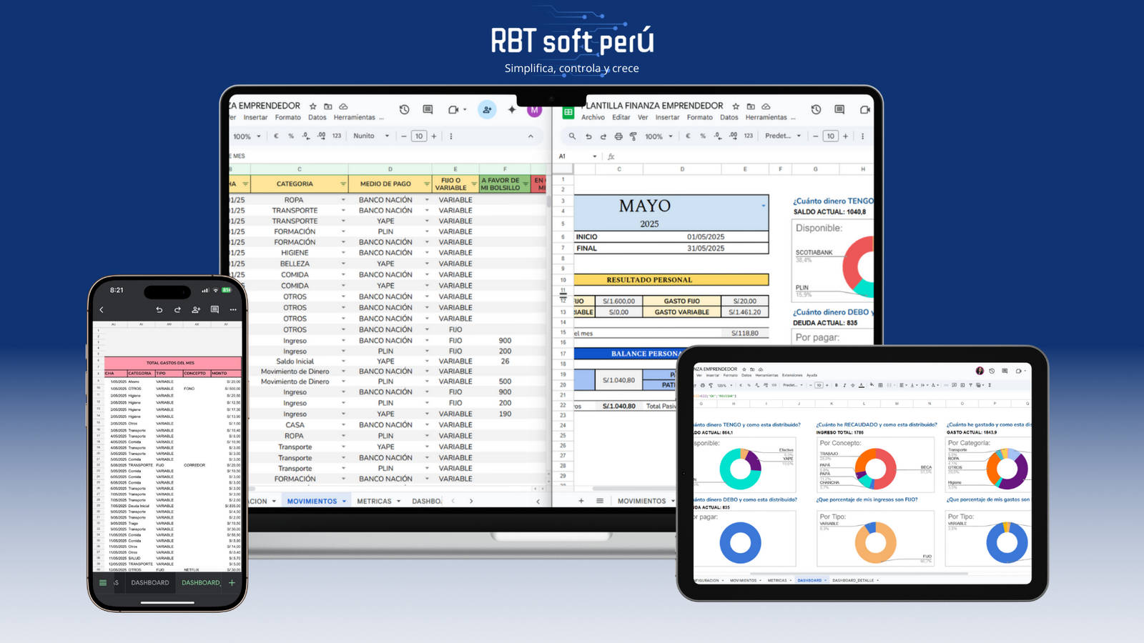Open 100% zoom dropdown in left laptop sheet
Image resolution: width=1144 pixels, height=643 pixels.
246,136
